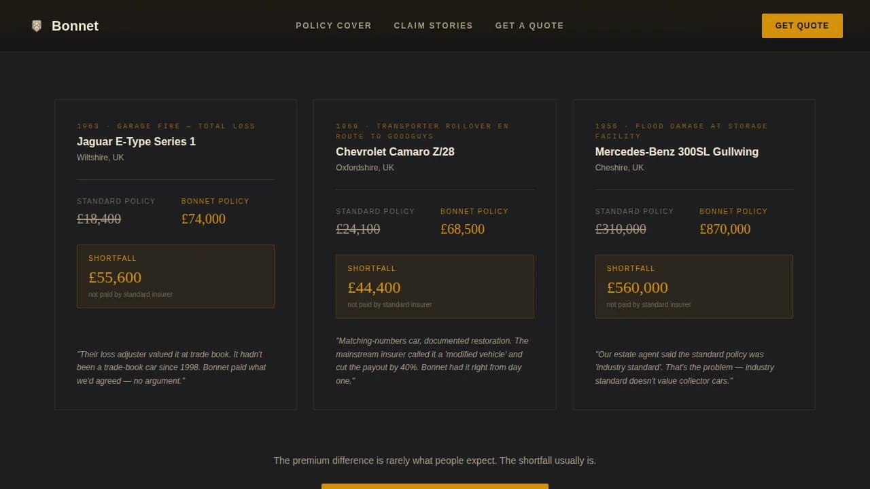Click the yellow button at the page bottom
Image resolution: width=870 pixels, height=489 pixels.
(434, 487)
